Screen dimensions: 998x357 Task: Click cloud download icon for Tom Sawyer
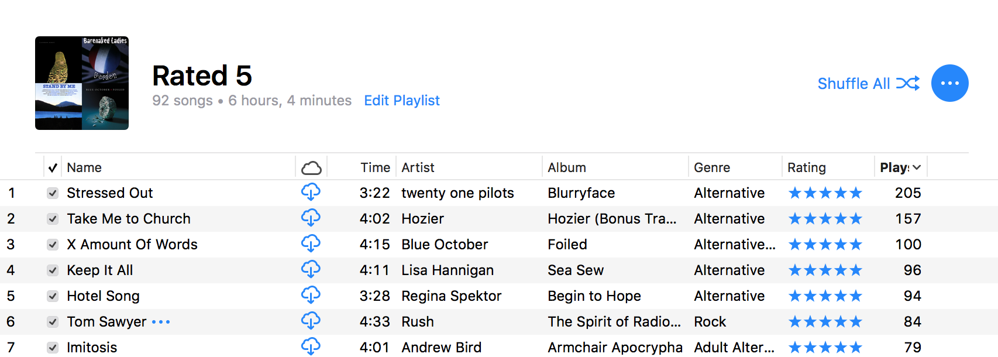[311, 321]
